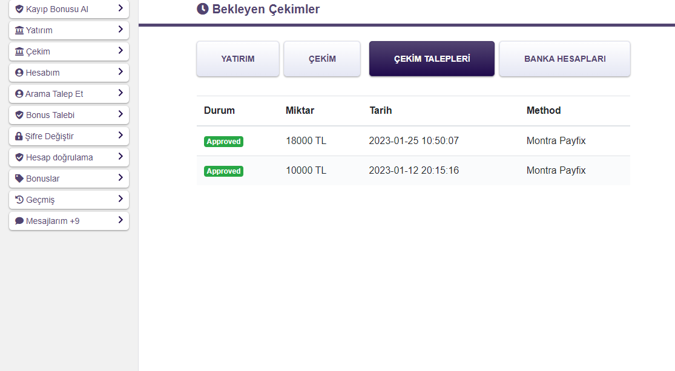The image size is (675, 371).
Task: Click the shield icon next to Bonus Talebi
Action: (19, 115)
